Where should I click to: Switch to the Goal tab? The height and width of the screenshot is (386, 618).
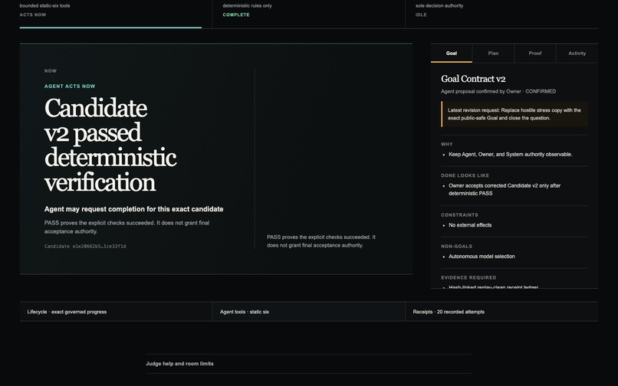[x=452, y=53]
